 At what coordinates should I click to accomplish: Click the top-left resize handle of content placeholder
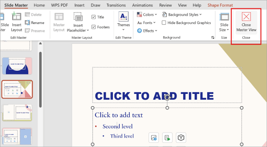coord(92,108)
